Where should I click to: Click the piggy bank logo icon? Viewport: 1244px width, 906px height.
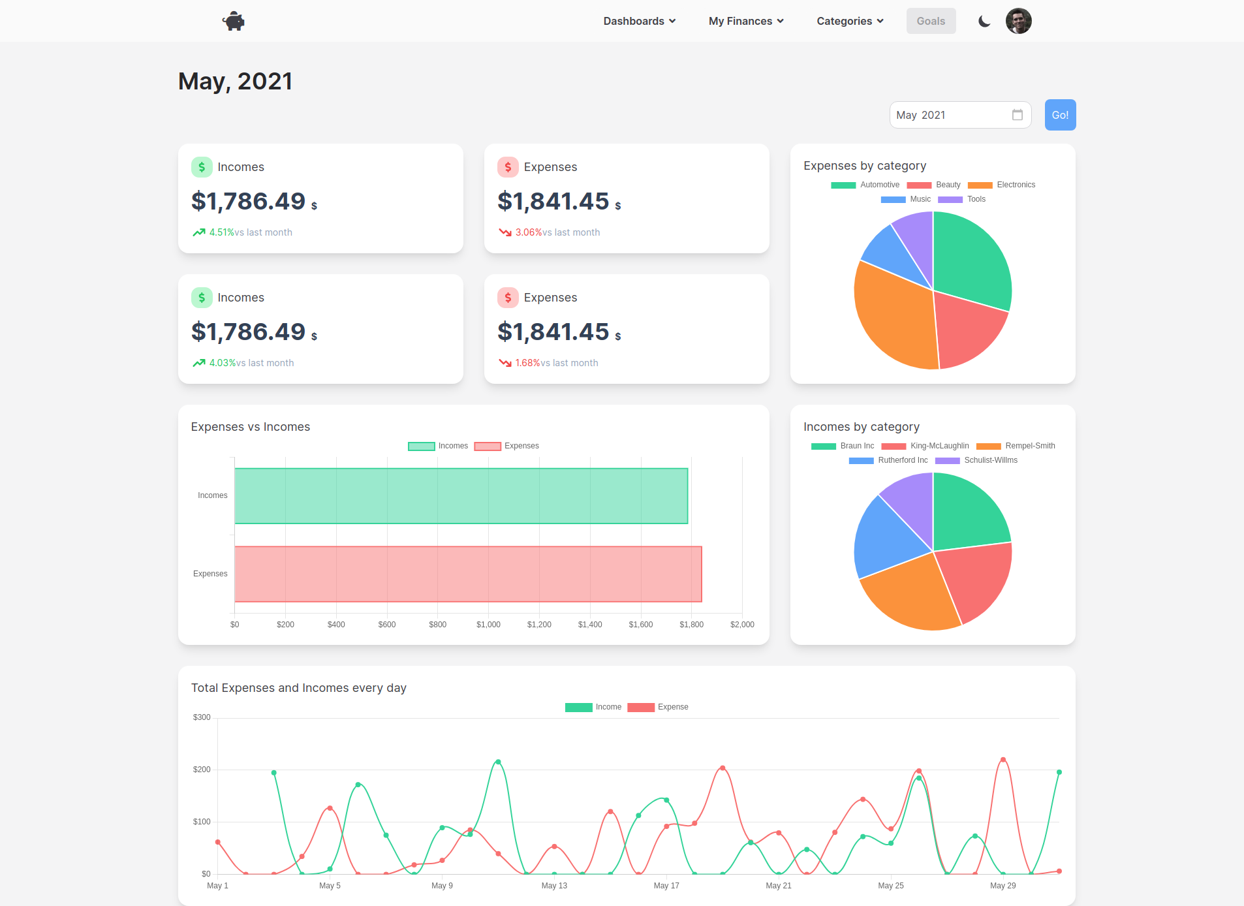click(233, 21)
